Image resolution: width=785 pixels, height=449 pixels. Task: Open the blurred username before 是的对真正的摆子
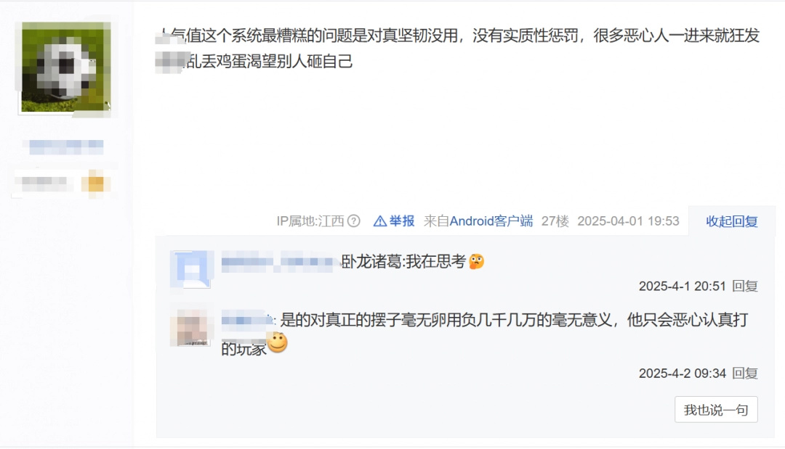tap(247, 320)
